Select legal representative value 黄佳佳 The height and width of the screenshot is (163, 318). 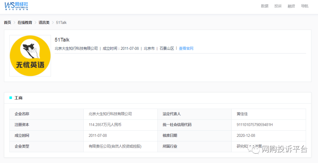click(242, 114)
